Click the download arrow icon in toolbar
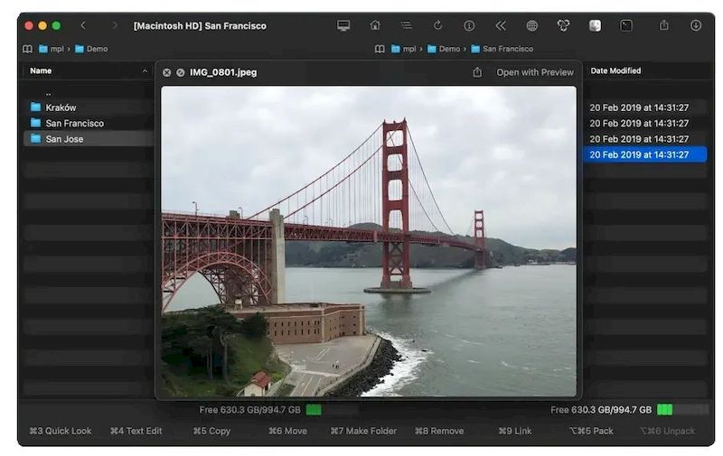The height and width of the screenshot is (456, 723). tap(695, 25)
